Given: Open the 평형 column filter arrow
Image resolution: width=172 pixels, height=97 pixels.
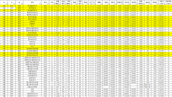Looking at the screenshot, I should (76, 4).
